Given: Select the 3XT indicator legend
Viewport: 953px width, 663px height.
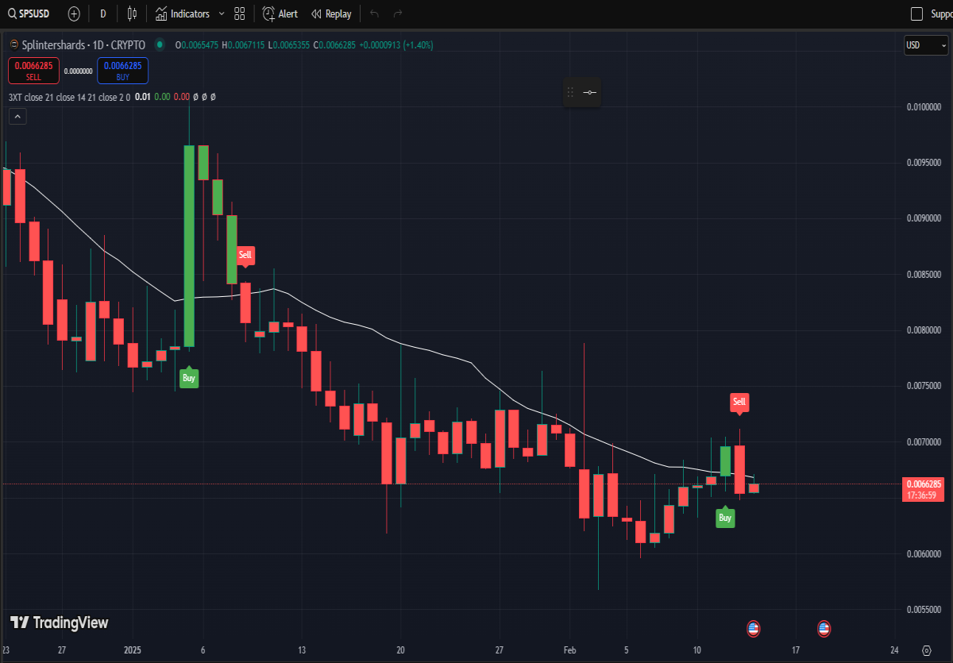Looking at the screenshot, I should [x=69, y=97].
